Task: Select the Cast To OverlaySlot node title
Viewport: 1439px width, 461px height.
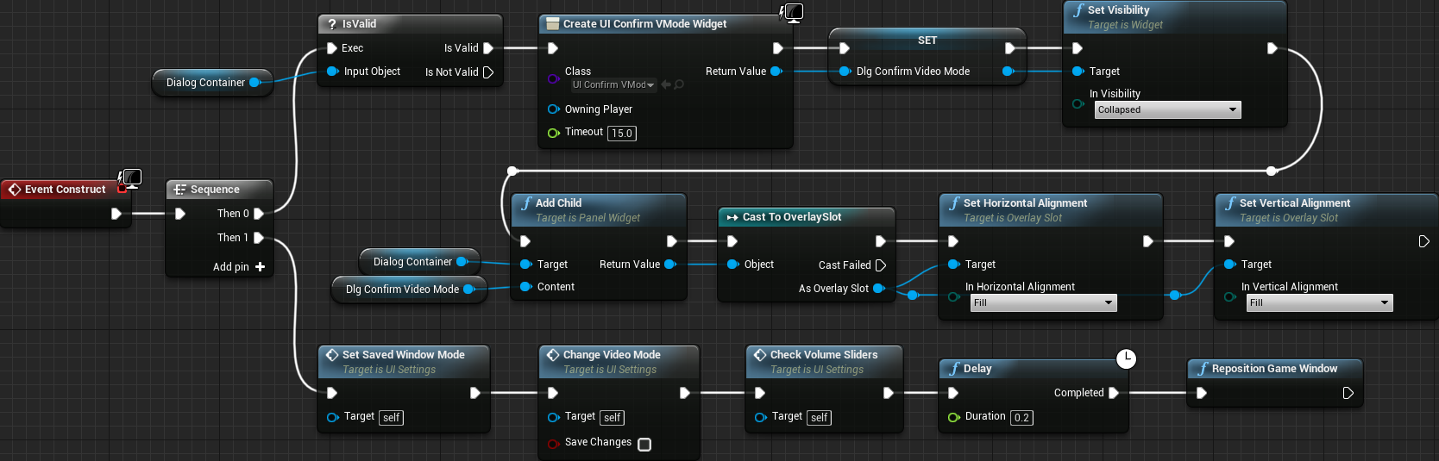Action: 792,217
